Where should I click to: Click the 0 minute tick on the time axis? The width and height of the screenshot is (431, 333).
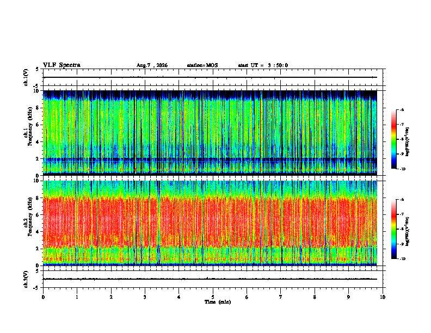point(43,297)
